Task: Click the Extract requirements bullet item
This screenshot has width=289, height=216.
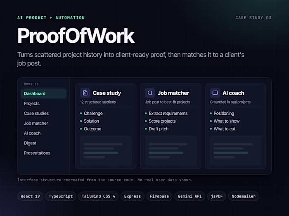Action: tap(166, 113)
